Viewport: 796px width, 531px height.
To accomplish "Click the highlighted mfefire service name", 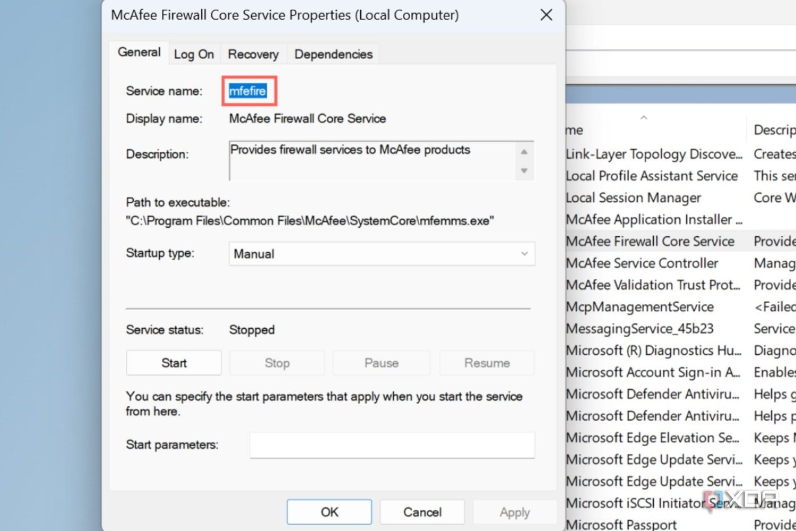I will click(x=248, y=90).
